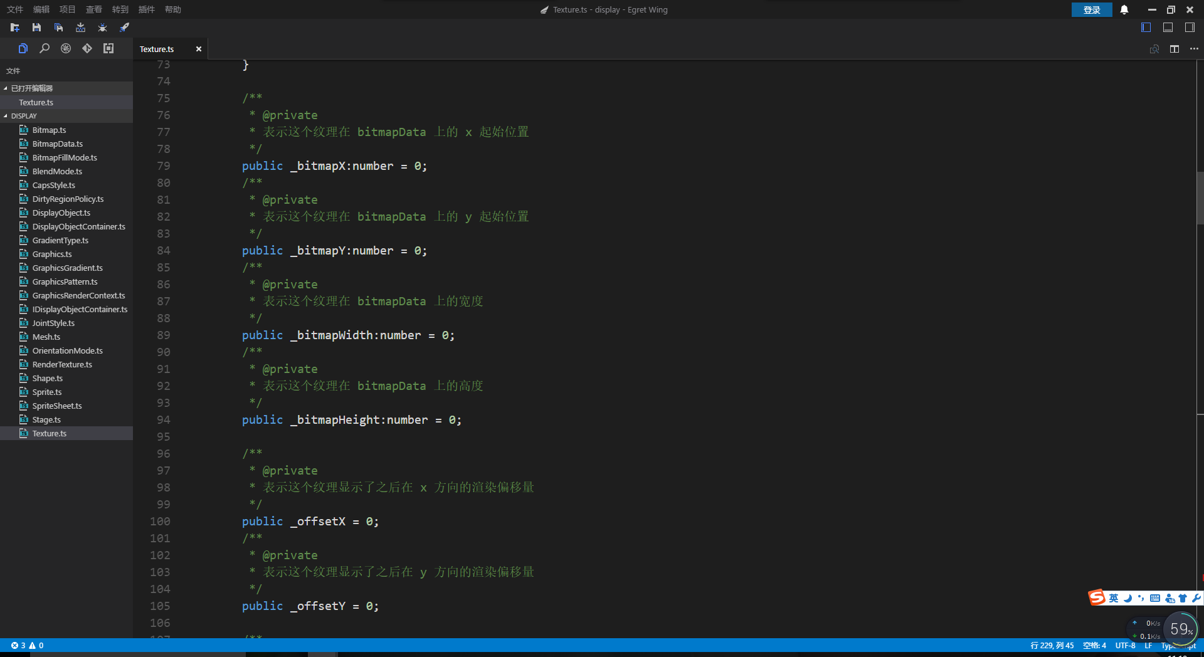Open Sogou skin shirt icon
1204x657 pixels.
pos(1183,598)
